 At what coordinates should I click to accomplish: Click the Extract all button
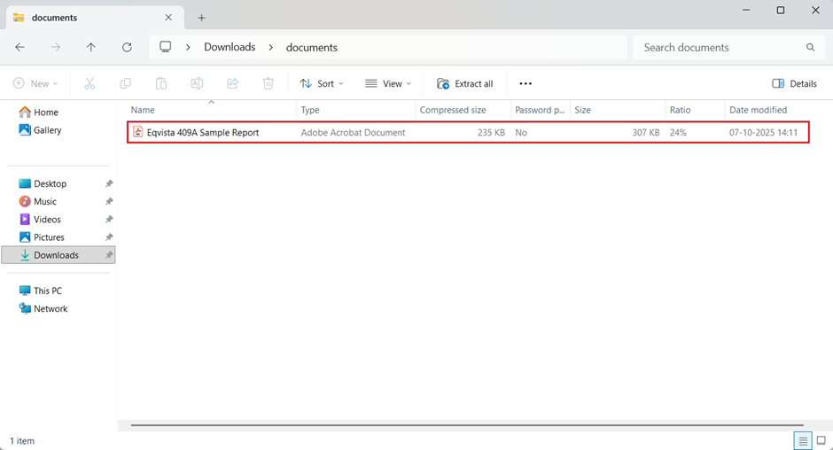[x=465, y=83]
